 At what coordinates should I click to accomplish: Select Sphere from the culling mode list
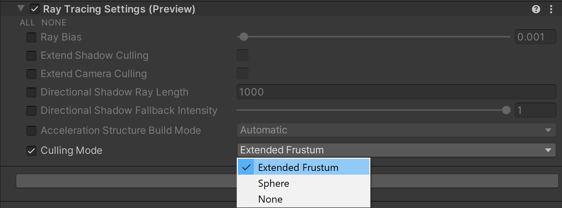[x=273, y=183]
